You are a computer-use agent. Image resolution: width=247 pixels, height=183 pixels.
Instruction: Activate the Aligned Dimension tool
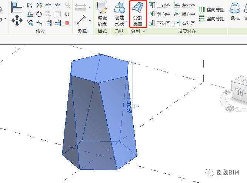(x=81, y=20)
